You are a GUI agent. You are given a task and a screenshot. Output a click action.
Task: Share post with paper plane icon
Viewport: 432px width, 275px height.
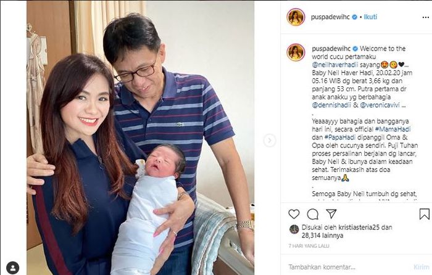coord(331,213)
